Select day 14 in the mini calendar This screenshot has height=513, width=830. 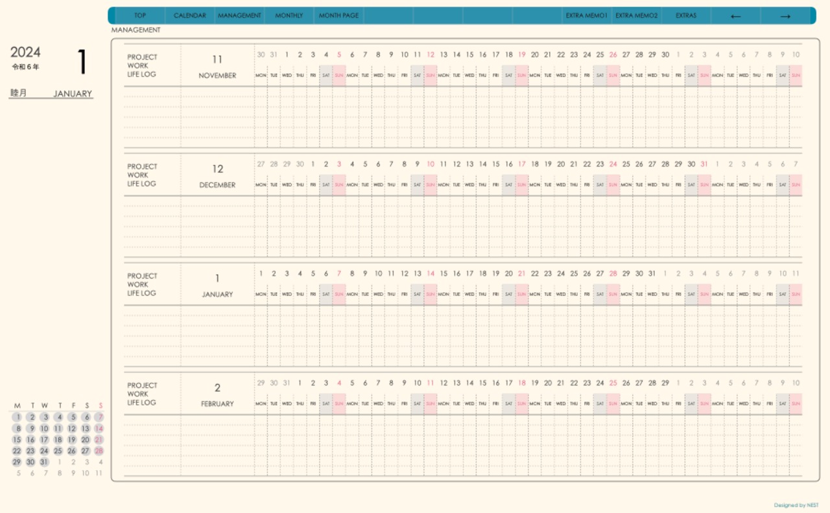click(x=99, y=429)
